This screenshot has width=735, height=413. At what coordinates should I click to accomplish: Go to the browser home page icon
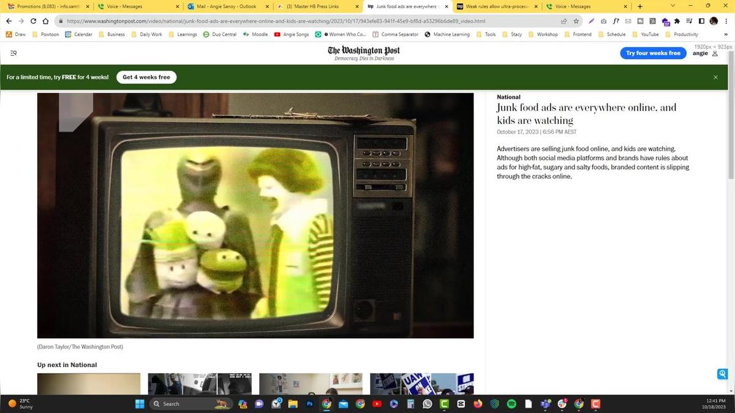[45, 21]
